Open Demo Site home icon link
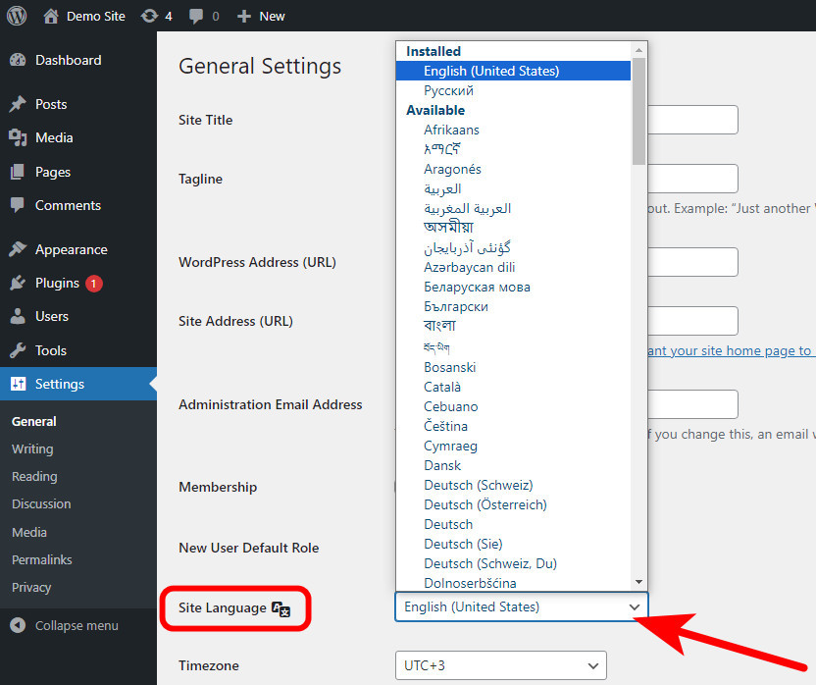The image size is (816, 685). [51, 16]
